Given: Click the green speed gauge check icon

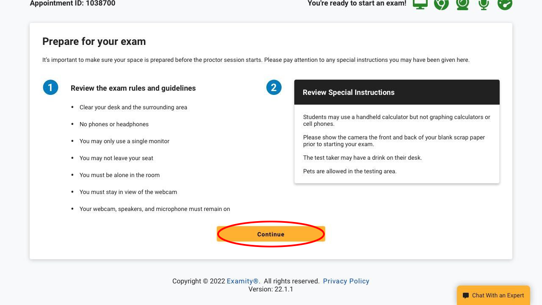Looking at the screenshot, I should (505, 4).
